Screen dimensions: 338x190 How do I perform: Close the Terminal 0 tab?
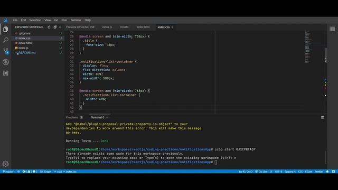pos(107,117)
